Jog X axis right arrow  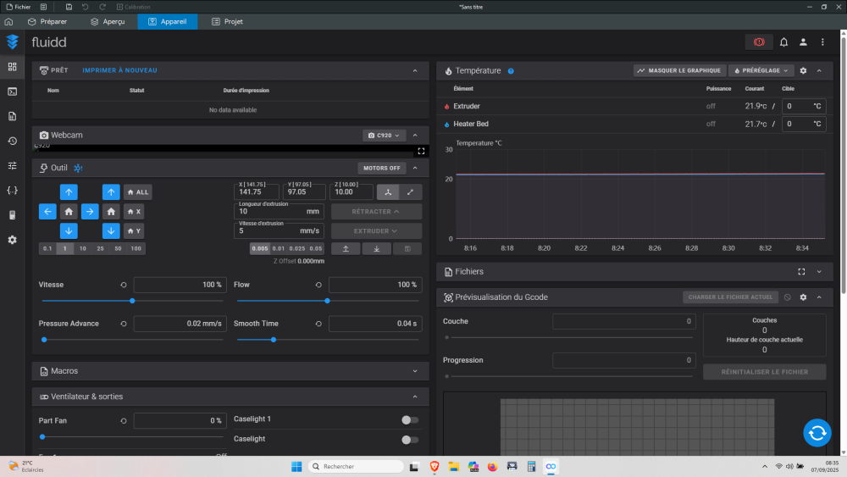coord(90,211)
